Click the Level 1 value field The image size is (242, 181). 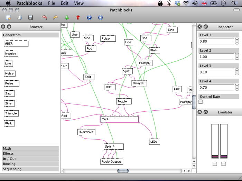[x=216, y=41]
